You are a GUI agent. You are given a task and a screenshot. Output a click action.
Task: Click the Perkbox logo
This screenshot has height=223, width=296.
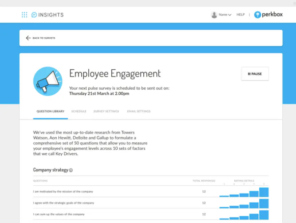pyautogui.click(x=268, y=15)
